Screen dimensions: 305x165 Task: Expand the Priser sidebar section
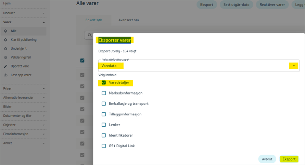pyautogui.click(x=44, y=89)
